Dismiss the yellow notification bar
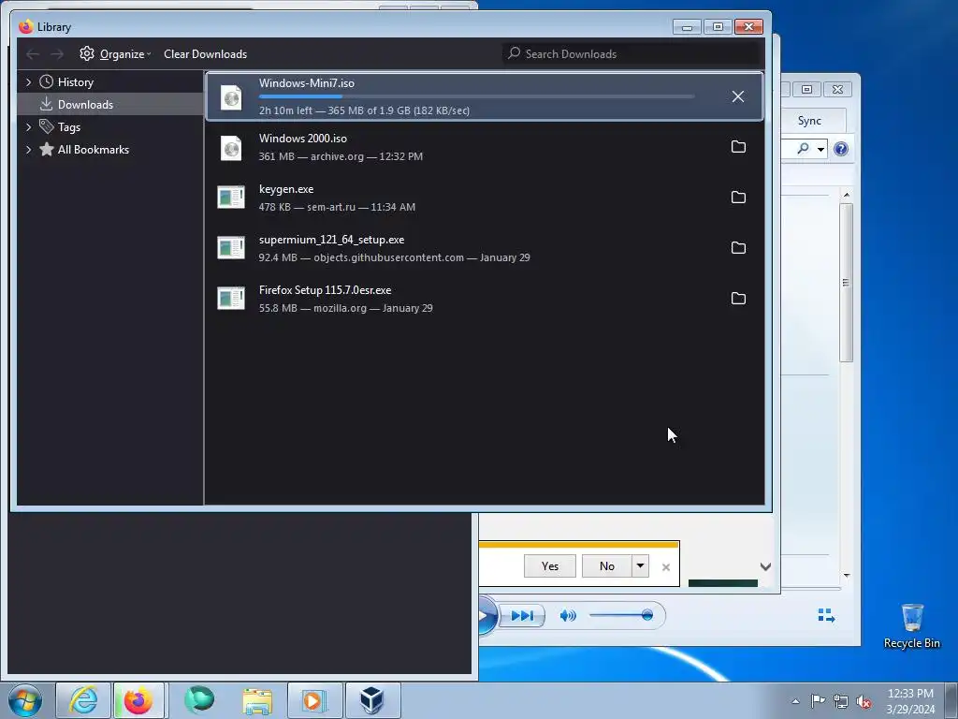 coord(666,567)
